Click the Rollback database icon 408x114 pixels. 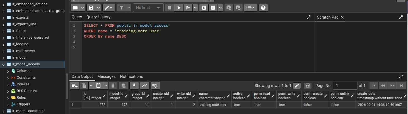point(238,8)
